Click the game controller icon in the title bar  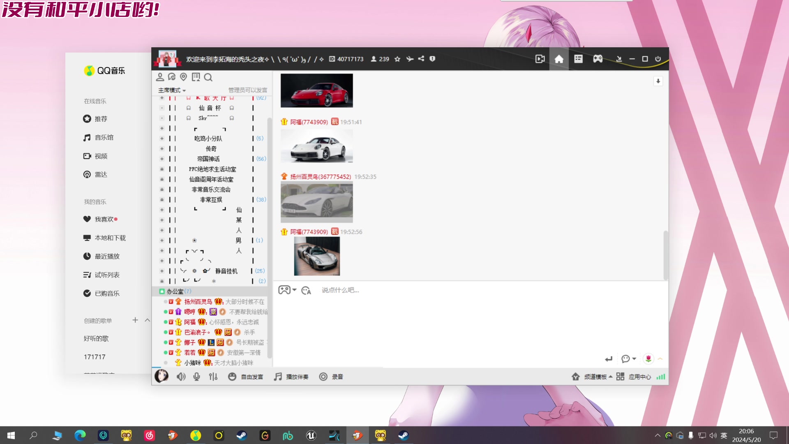click(x=598, y=59)
